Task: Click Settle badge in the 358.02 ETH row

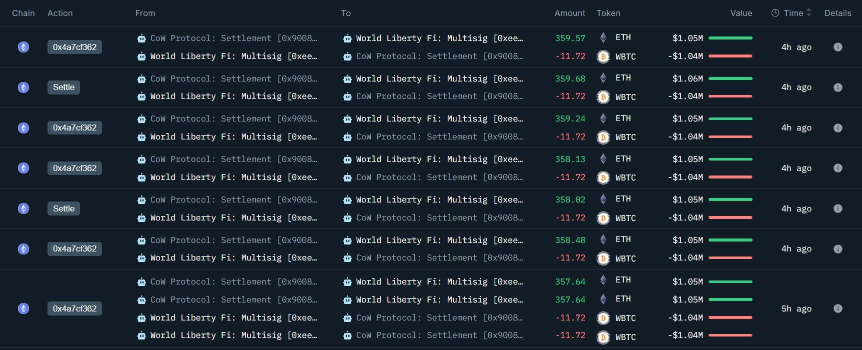Action: point(63,208)
